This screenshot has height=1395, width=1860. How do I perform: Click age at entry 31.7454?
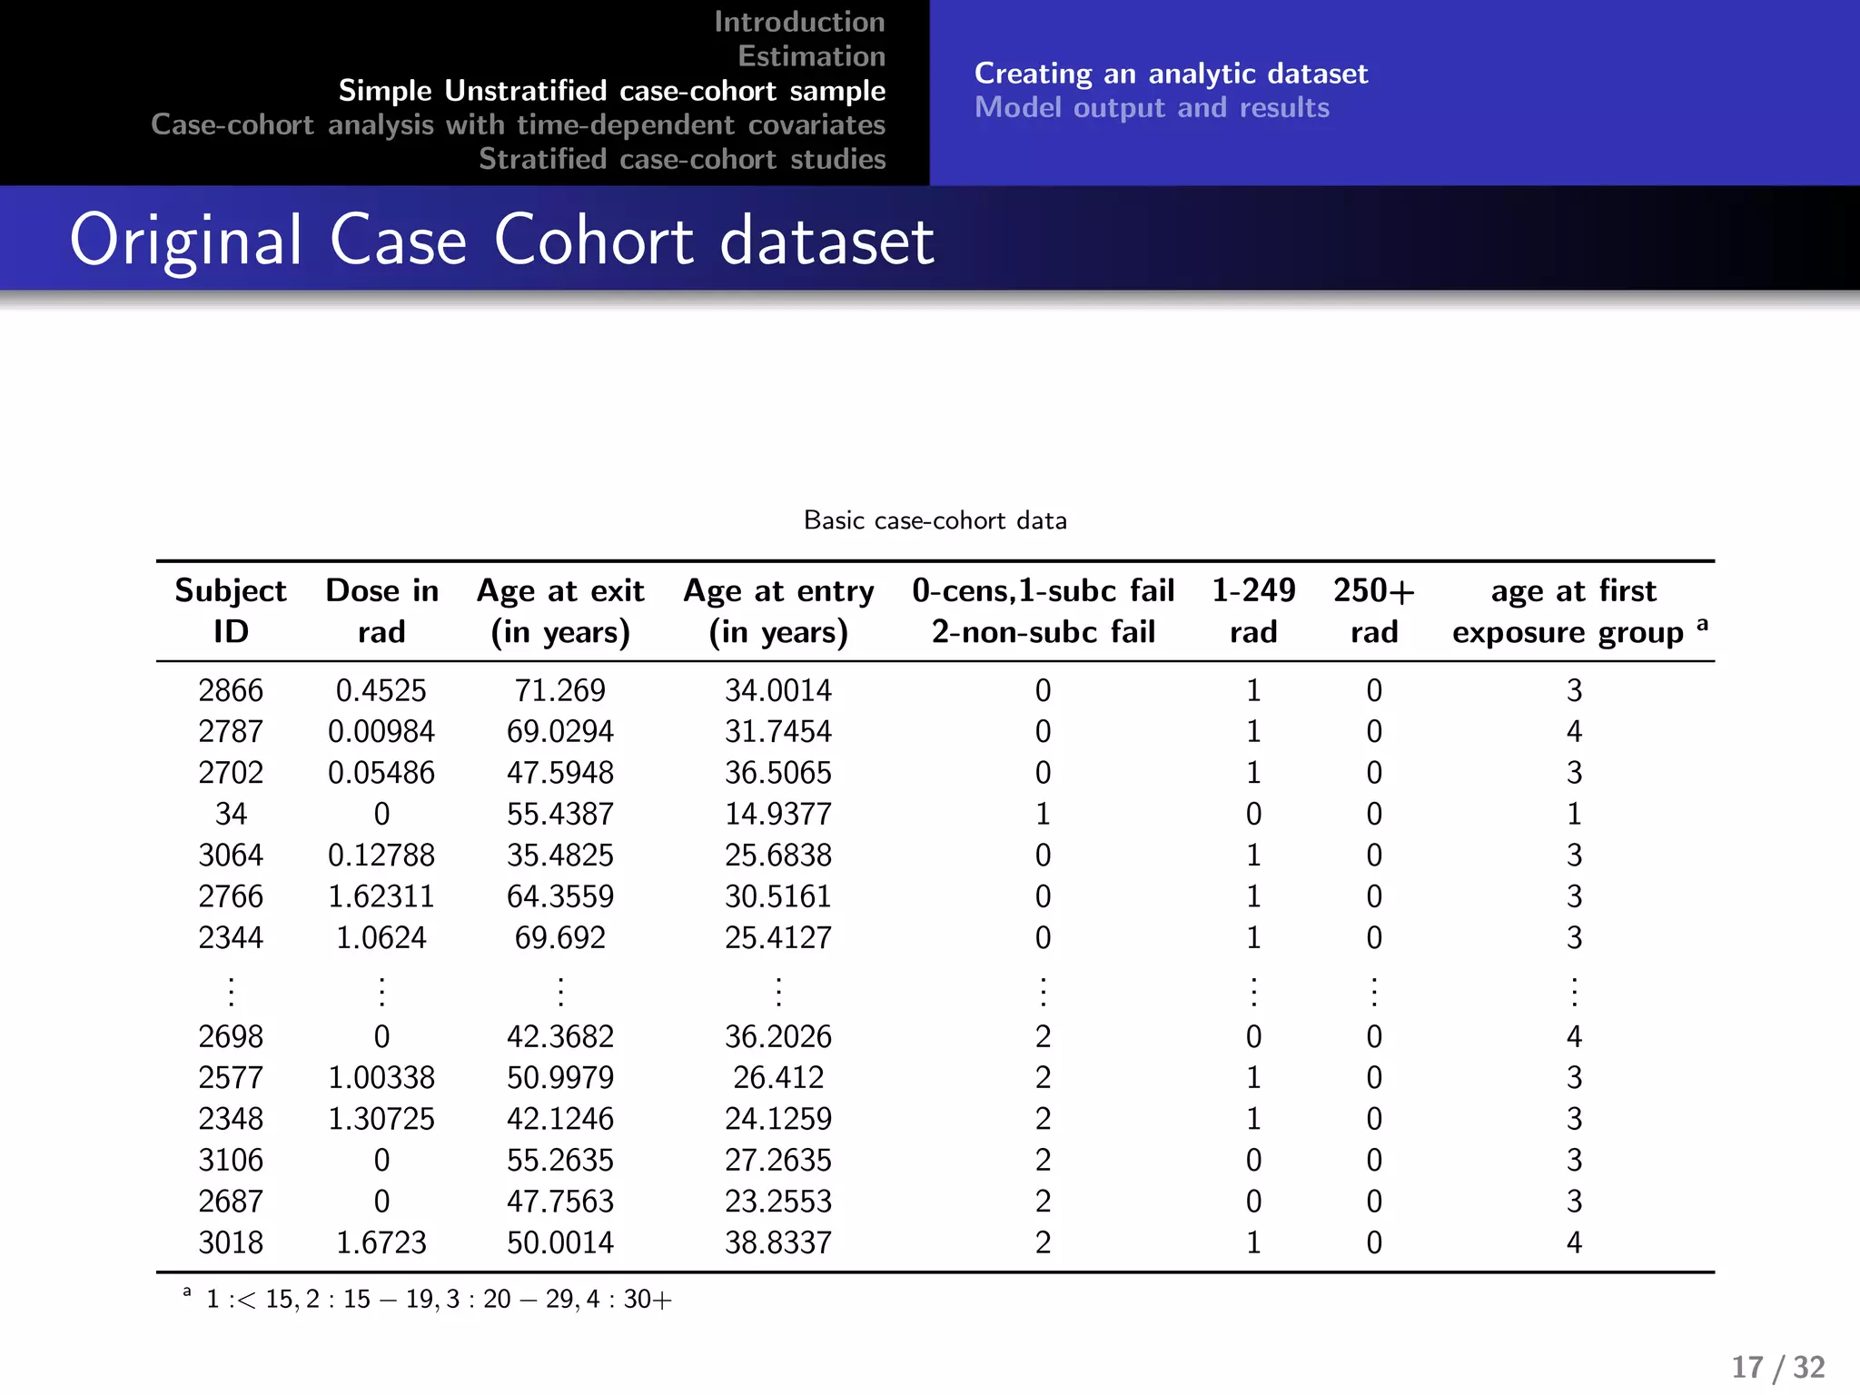click(778, 732)
